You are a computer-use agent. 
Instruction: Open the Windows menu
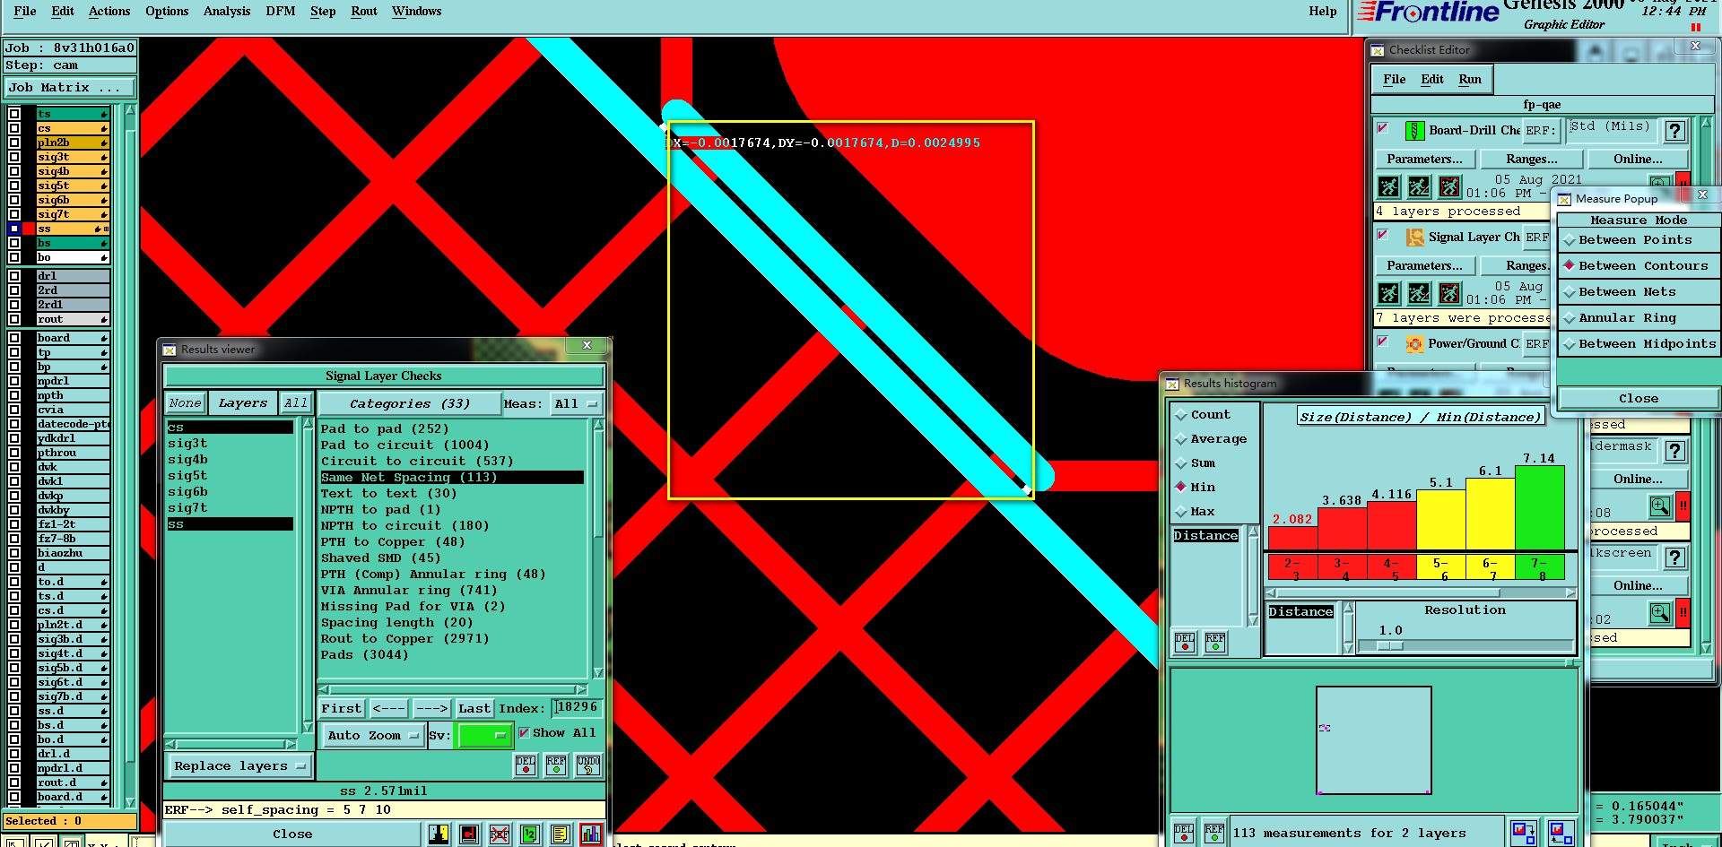pos(417,12)
